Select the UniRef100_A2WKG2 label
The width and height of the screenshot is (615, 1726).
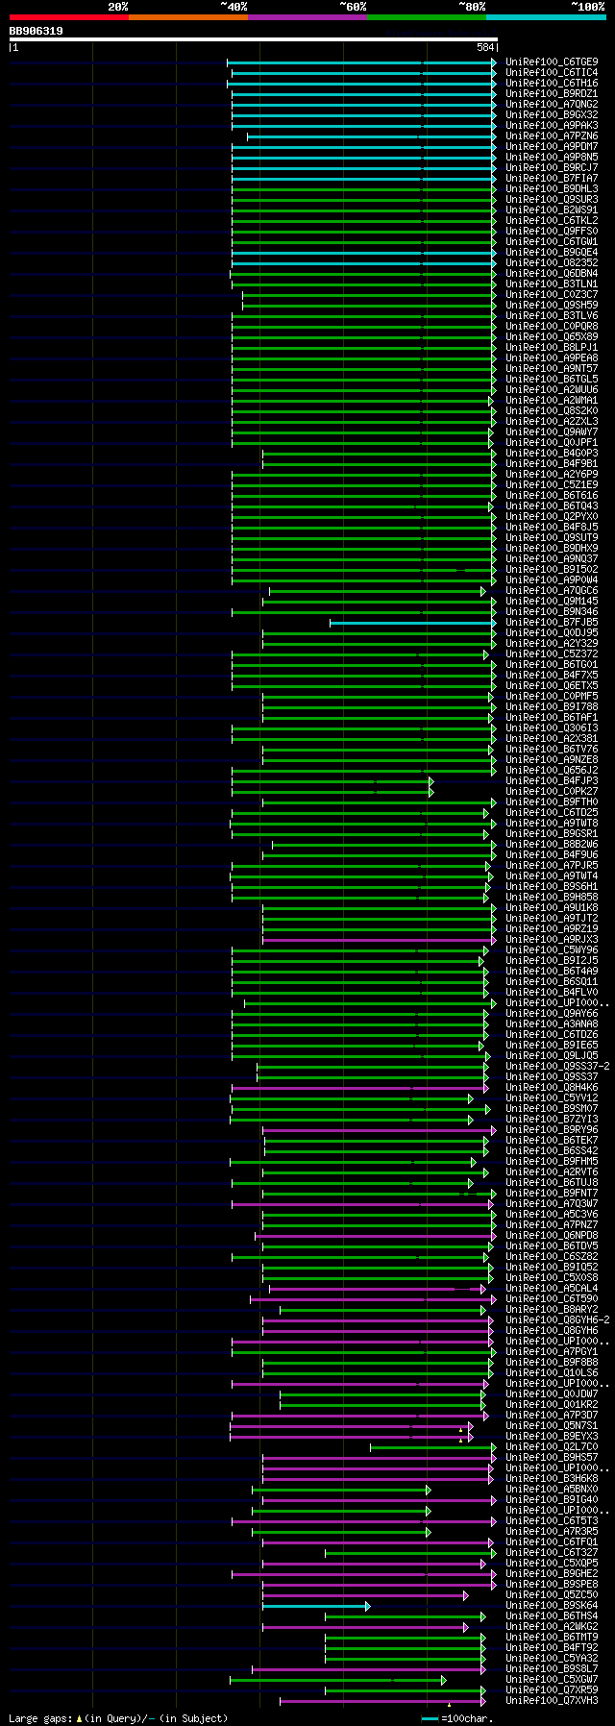tap(552, 1626)
